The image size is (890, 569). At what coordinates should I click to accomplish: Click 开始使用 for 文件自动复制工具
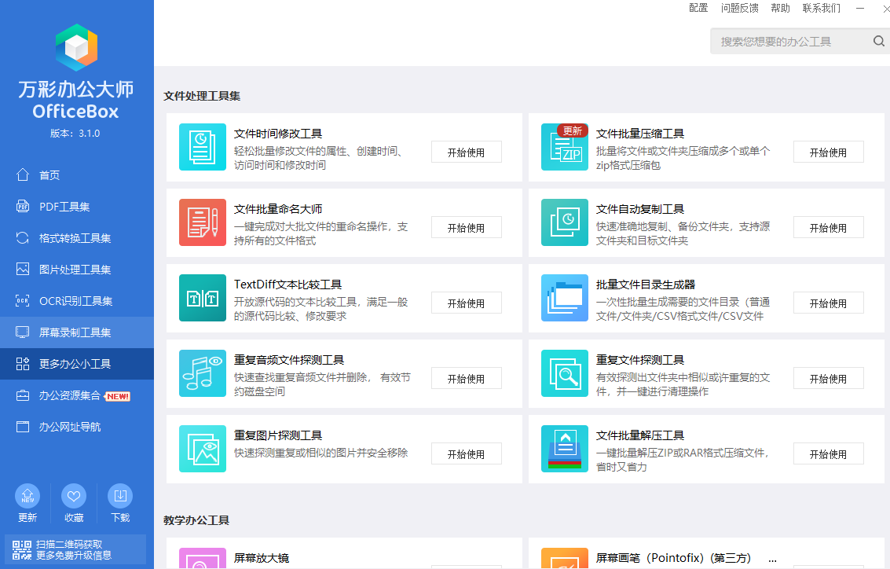pyautogui.click(x=828, y=228)
